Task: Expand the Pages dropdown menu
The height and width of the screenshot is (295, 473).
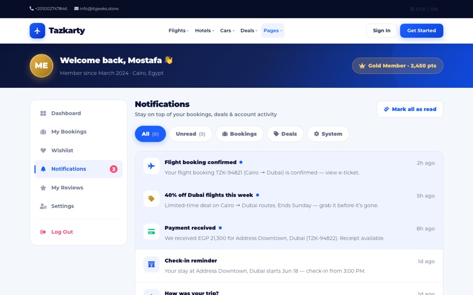Action: [x=273, y=31]
